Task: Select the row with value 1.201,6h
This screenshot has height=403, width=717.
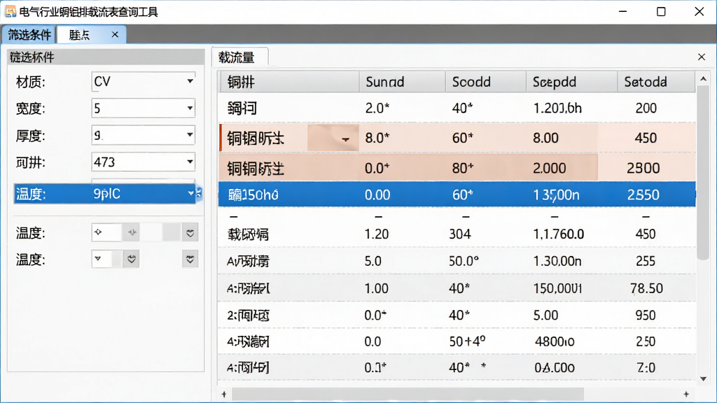Action: (x=457, y=108)
